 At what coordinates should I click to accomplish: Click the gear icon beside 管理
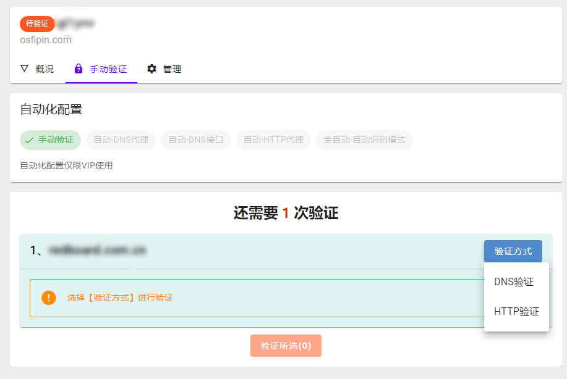pos(152,69)
